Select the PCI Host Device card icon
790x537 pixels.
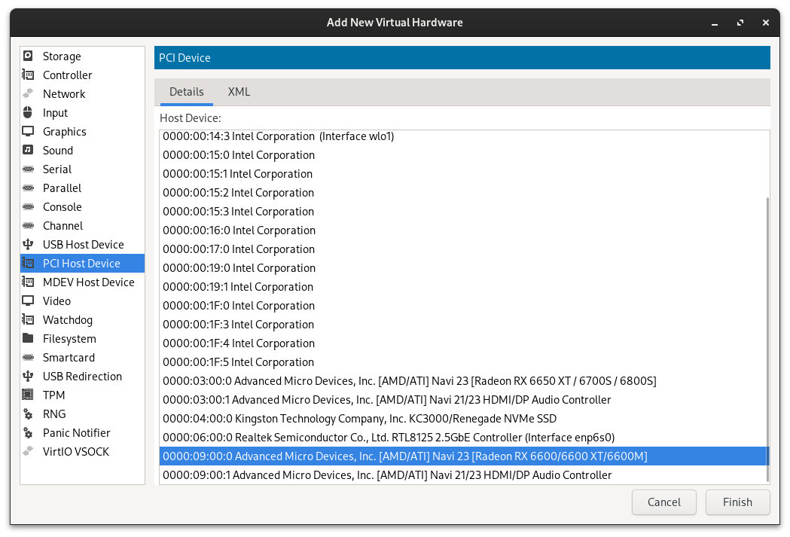[28, 264]
